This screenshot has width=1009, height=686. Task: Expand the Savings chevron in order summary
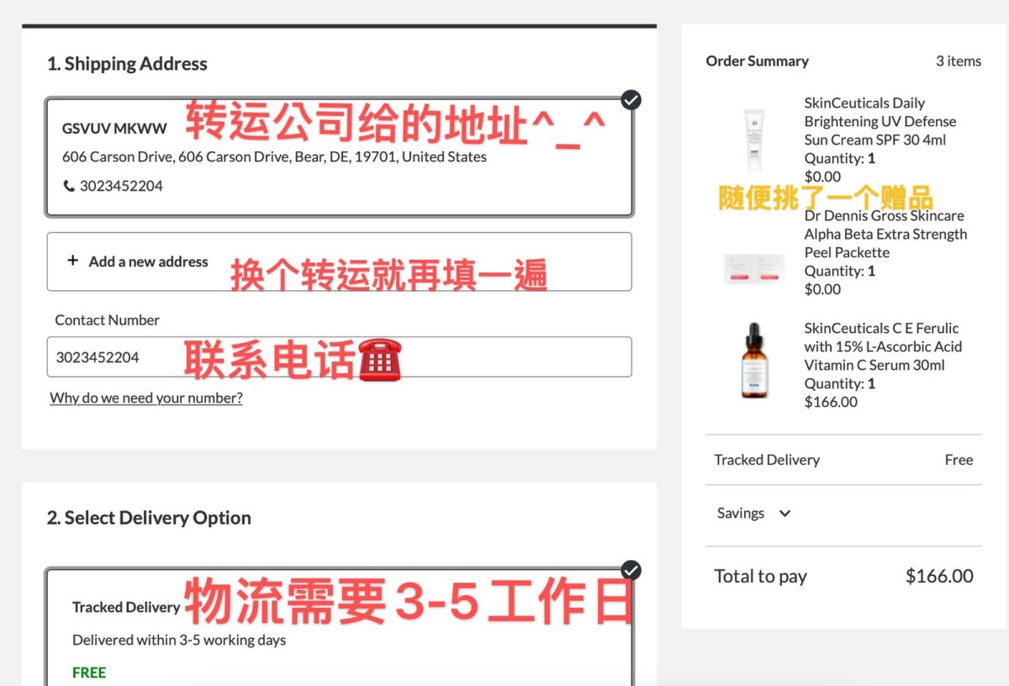point(784,514)
